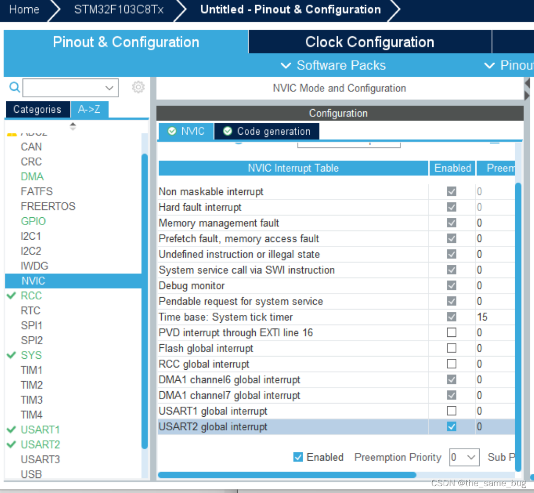
Task: Toggle DMA1 channel7 global interrupt checkbox
Action: [x=451, y=395]
